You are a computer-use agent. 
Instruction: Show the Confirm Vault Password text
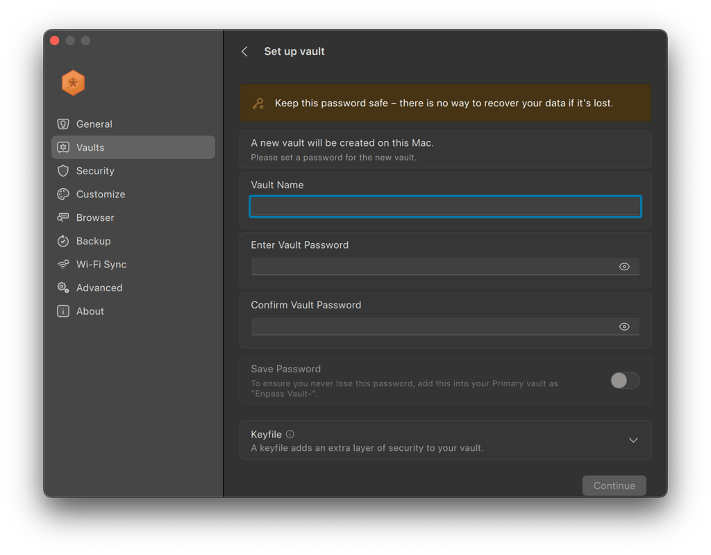pos(624,326)
